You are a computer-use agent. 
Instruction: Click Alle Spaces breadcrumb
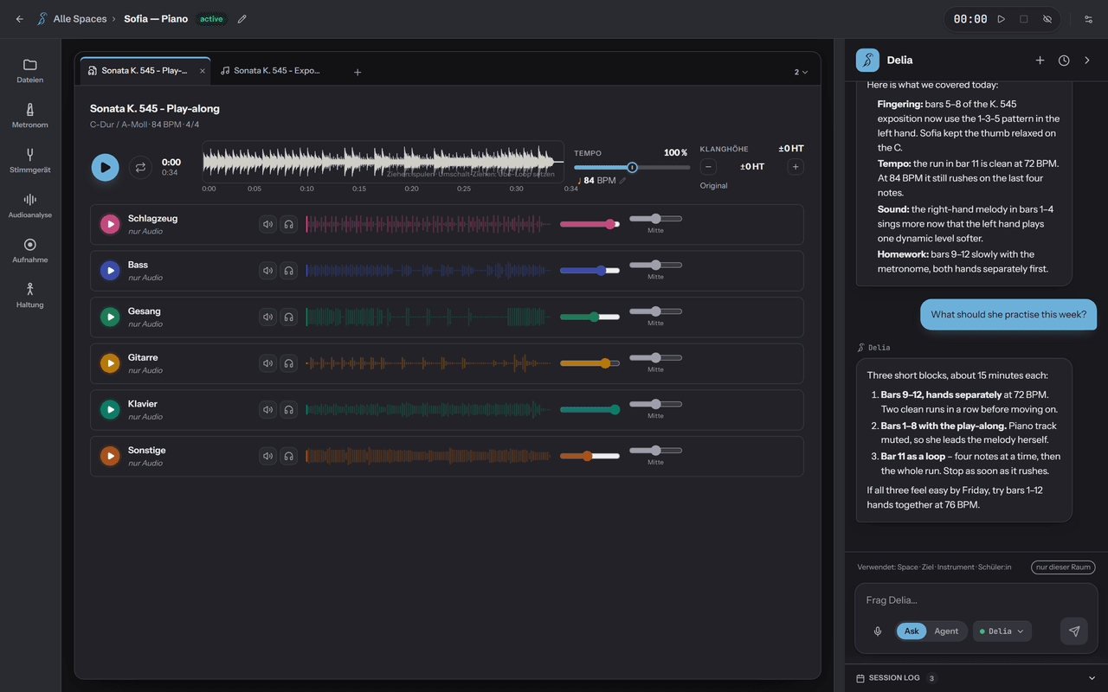point(80,19)
